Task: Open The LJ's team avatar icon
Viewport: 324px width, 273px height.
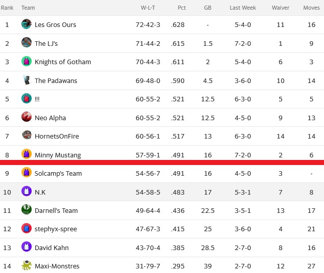Action: pos(27,42)
